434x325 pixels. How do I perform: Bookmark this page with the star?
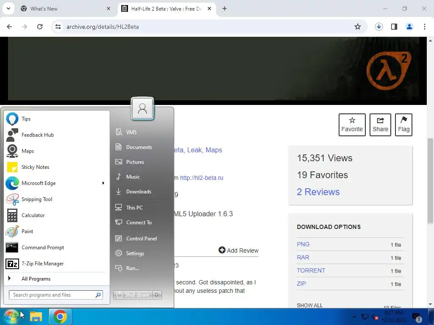point(358,27)
